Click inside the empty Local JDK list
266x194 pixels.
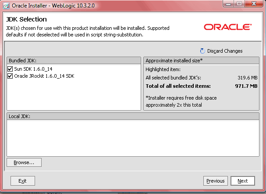coord(133,138)
